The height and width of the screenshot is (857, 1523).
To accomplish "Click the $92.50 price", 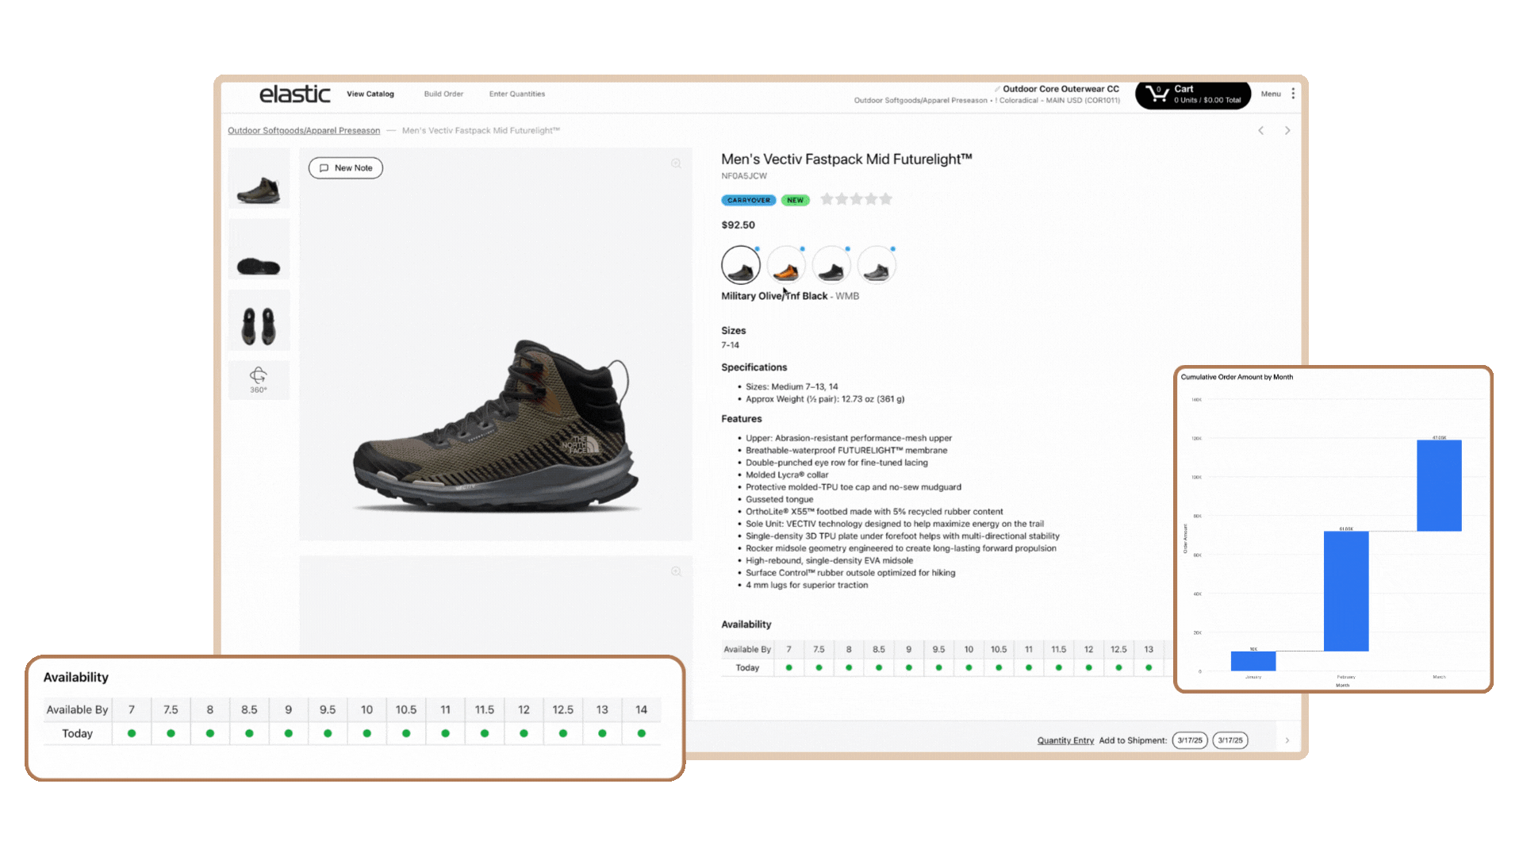I will (738, 225).
